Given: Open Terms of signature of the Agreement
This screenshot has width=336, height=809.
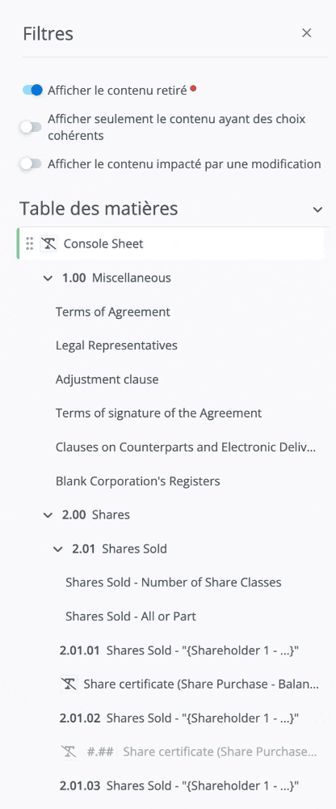Looking at the screenshot, I should [159, 413].
